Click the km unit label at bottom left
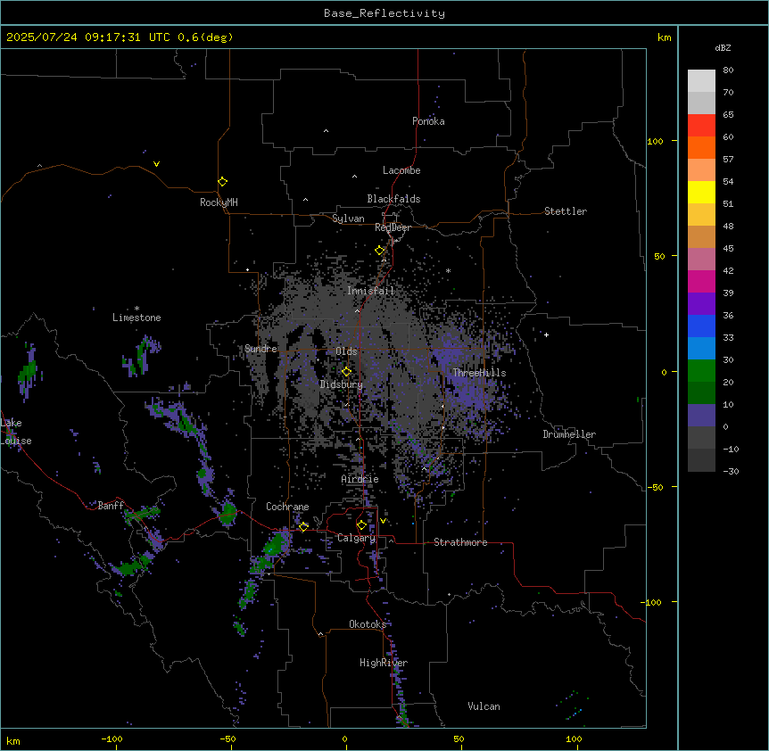Screen dimensions: 769x751 tap(13, 740)
